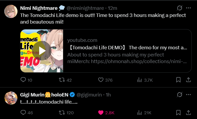This screenshot has height=119, width=197.
Task: Share Nimi Nightmare's tweet
Action: tap(189, 80)
